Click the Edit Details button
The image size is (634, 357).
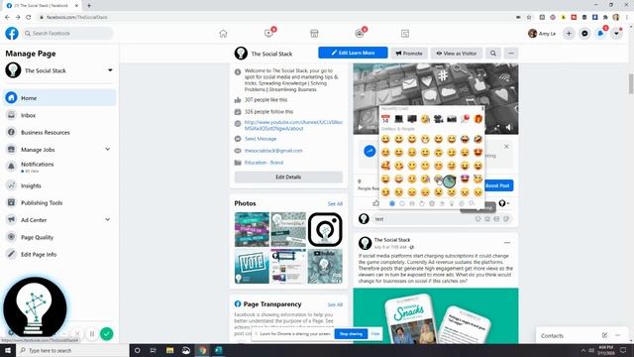coord(288,177)
